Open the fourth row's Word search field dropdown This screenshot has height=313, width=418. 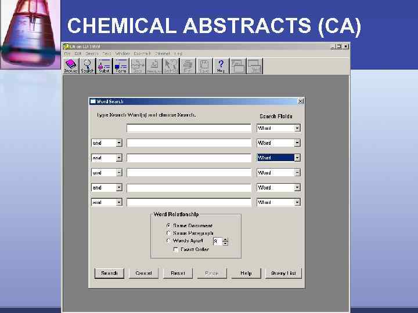(x=297, y=173)
